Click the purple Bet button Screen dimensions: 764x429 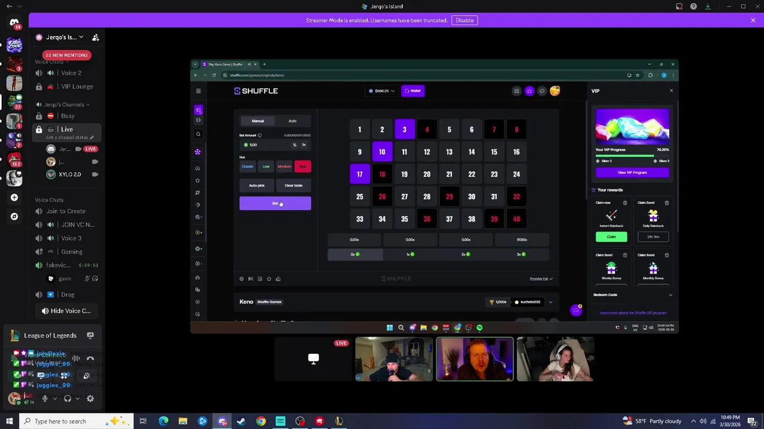tap(275, 204)
